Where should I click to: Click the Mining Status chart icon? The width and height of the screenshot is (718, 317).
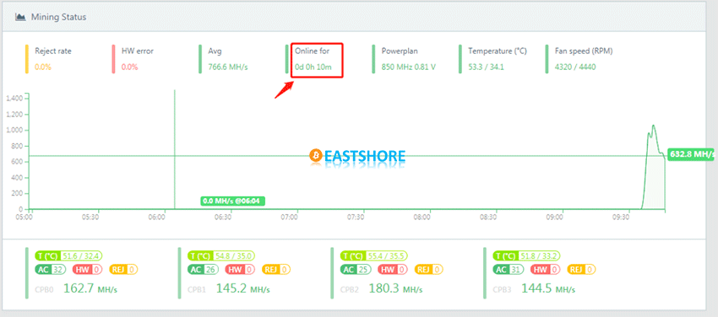click(x=19, y=18)
